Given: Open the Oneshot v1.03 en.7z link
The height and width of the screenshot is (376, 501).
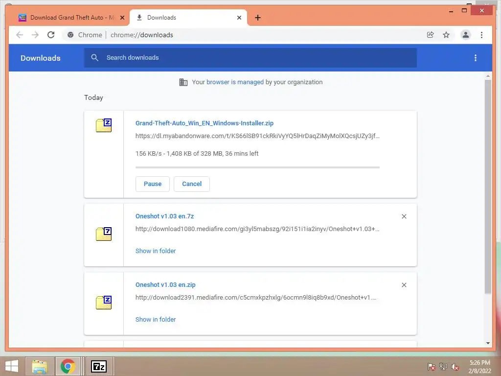Looking at the screenshot, I should (164, 216).
